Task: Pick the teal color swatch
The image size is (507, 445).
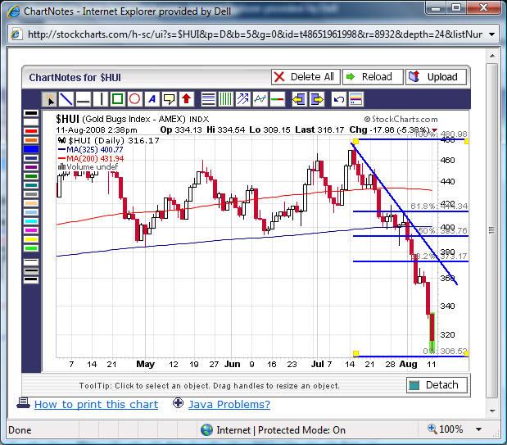Action: pyautogui.click(x=31, y=185)
